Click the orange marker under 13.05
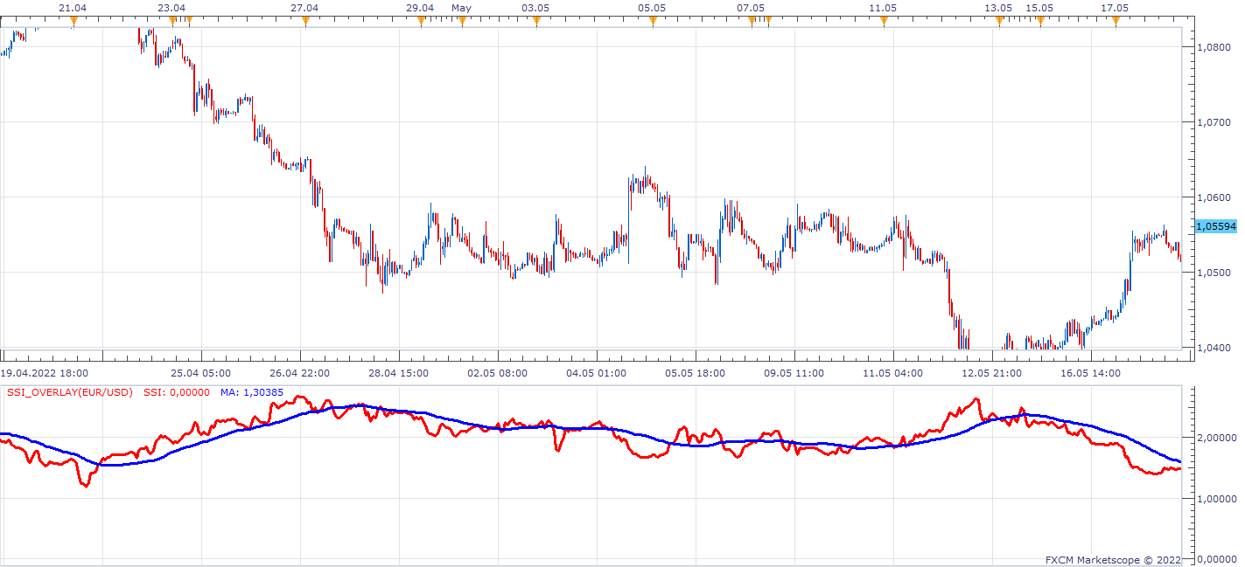 [x=999, y=22]
